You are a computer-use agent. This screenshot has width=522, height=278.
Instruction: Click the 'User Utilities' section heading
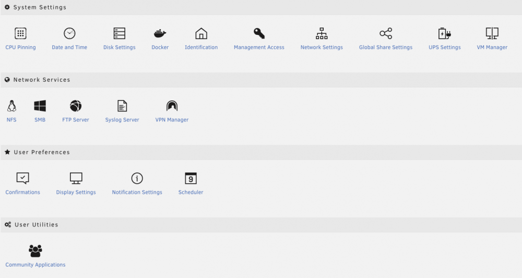37,224
